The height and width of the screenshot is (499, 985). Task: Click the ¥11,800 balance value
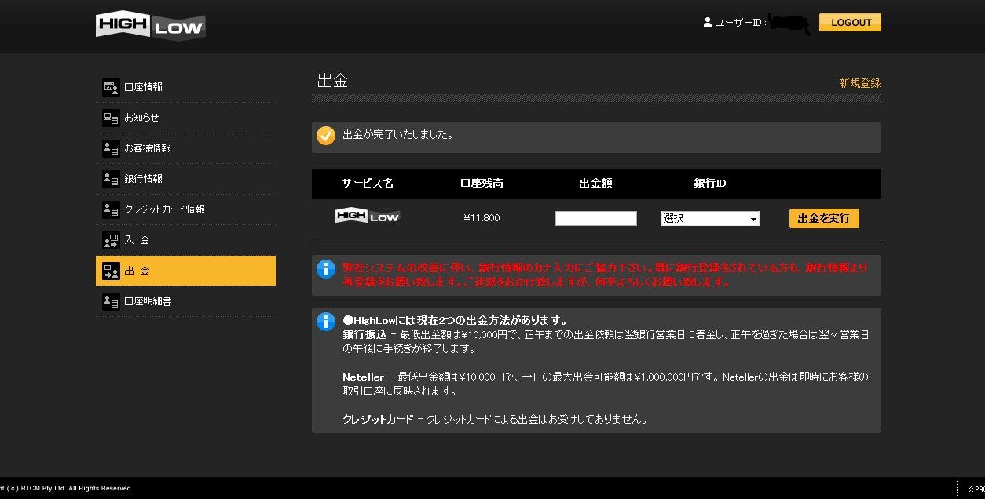point(482,218)
